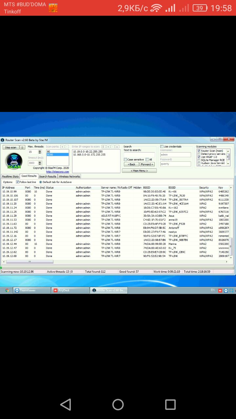The width and height of the screenshot is (236, 419).
Task: Adjust Timeout (ms) spinner arrows
Action: 40,163
